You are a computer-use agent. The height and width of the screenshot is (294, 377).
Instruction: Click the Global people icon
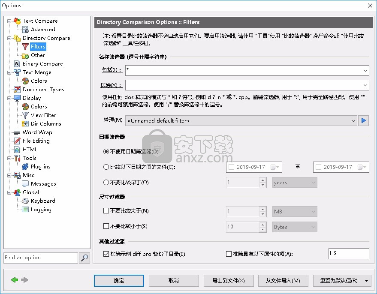coord(17,192)
